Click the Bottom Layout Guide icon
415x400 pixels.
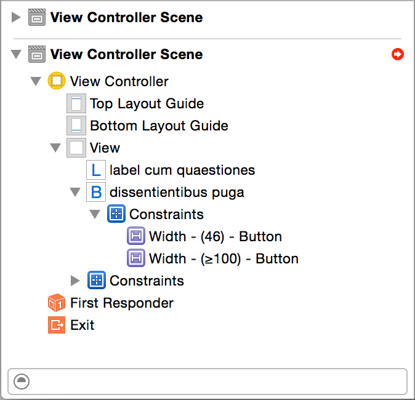pyautogui.click(x=76, y=126)
